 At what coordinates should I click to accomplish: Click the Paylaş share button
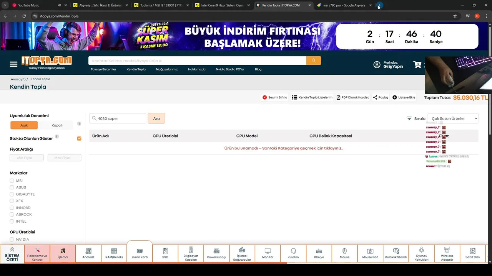tap(381, 97)
